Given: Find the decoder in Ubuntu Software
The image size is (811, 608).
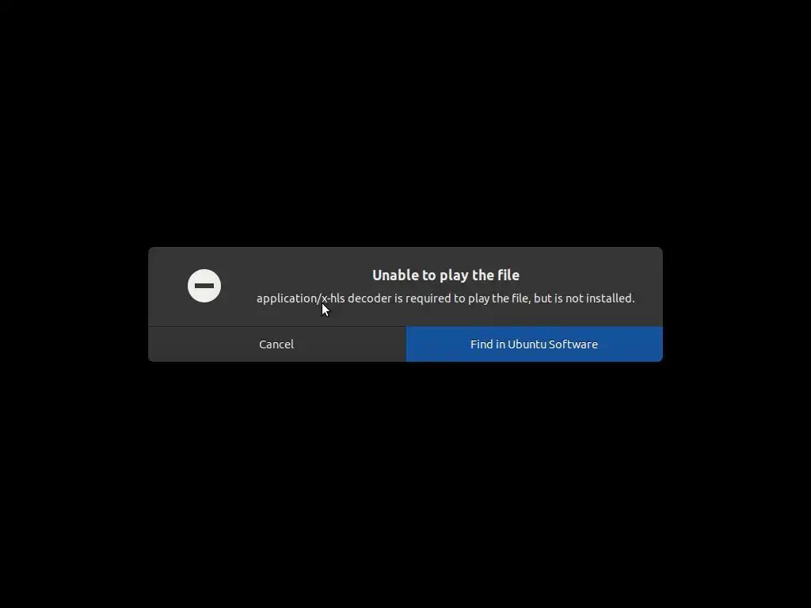Looking at the screenshot, I should [x=535, y=344].
